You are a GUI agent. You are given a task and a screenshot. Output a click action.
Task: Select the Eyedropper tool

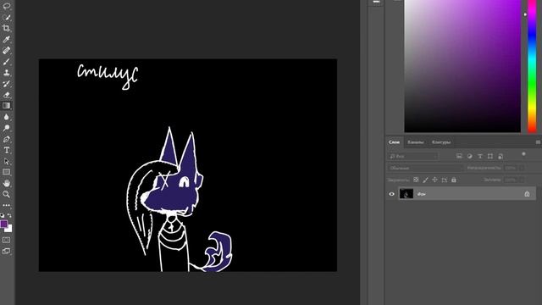point(6,40)
